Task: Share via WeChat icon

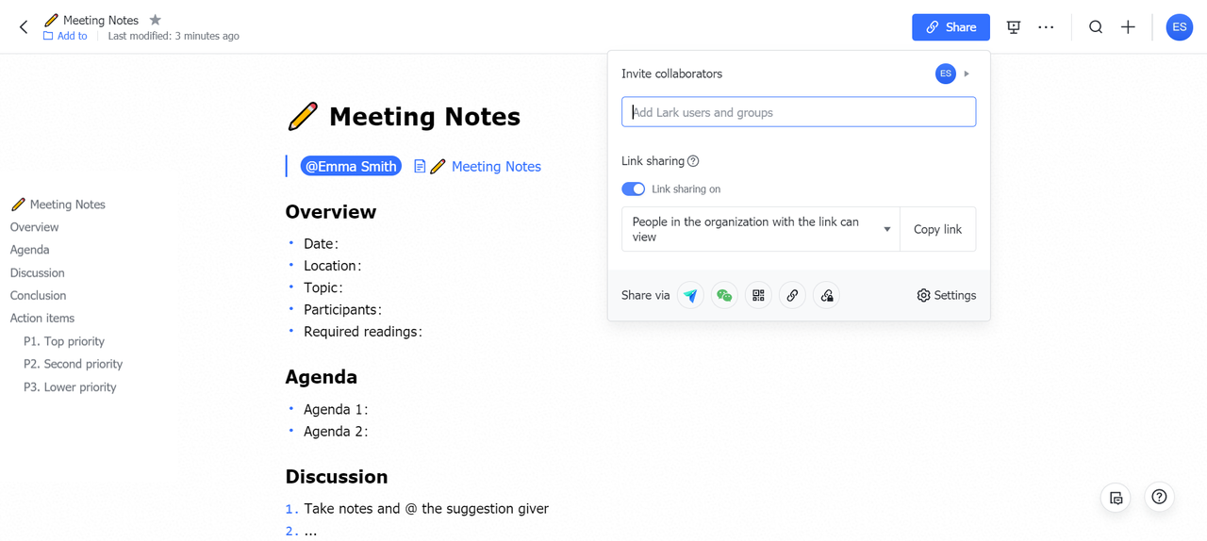Action: pyautogui.click(x=724, y=296)
